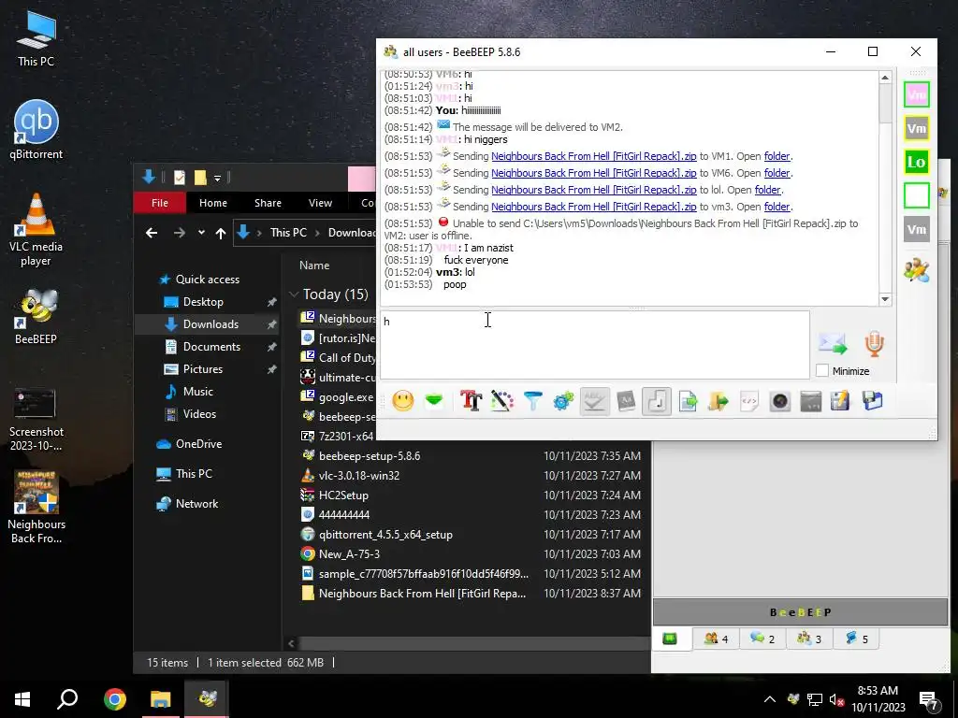Click the send folder icon with green arrow
This screenshot has height=718, width=958.
click(x=718, y=401)
